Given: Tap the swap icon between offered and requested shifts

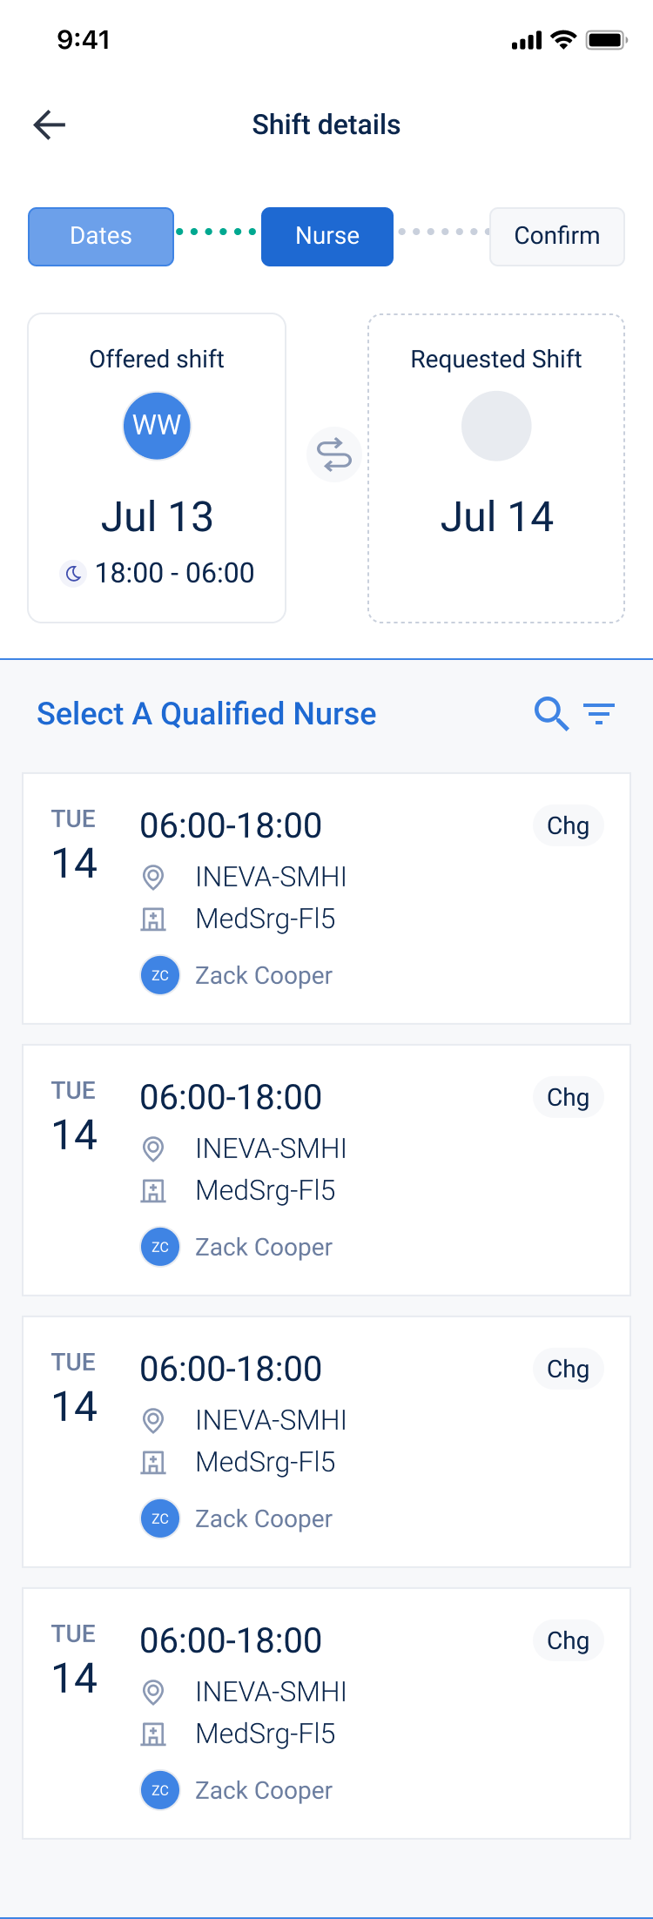Looking at the screenshot, I should pyautogui.click(x=333, y=454).
